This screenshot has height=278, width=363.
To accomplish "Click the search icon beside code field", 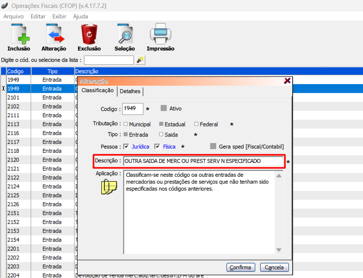I will 140,60.
